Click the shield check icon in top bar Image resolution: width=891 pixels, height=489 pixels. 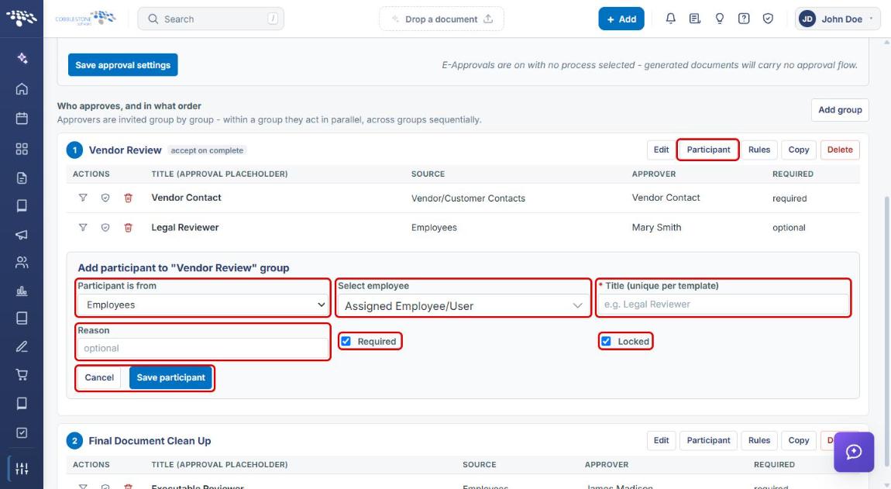(x=768, y=19)
